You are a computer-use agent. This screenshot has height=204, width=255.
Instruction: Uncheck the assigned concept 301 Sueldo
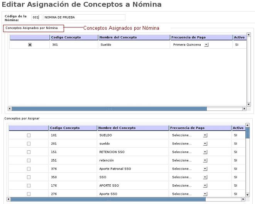30,45
